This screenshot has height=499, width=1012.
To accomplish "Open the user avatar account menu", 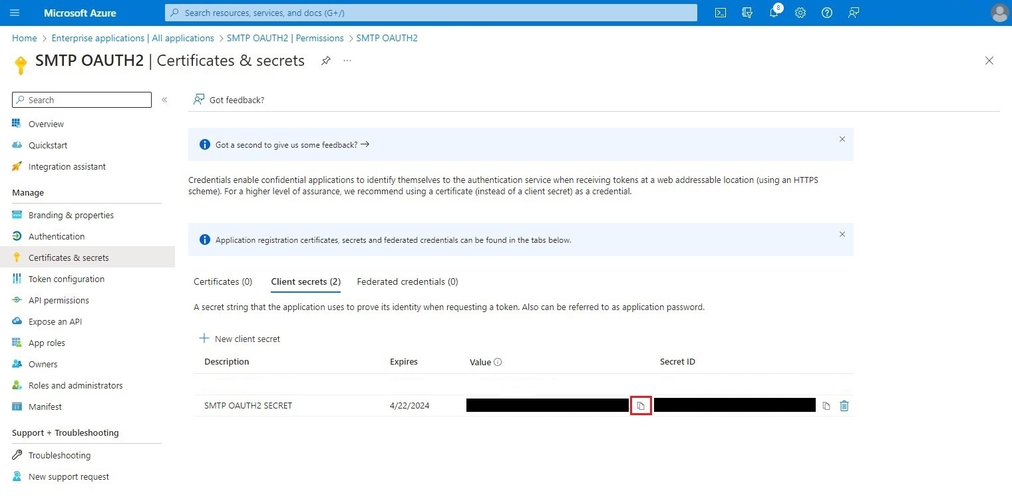I will (999, 13).
